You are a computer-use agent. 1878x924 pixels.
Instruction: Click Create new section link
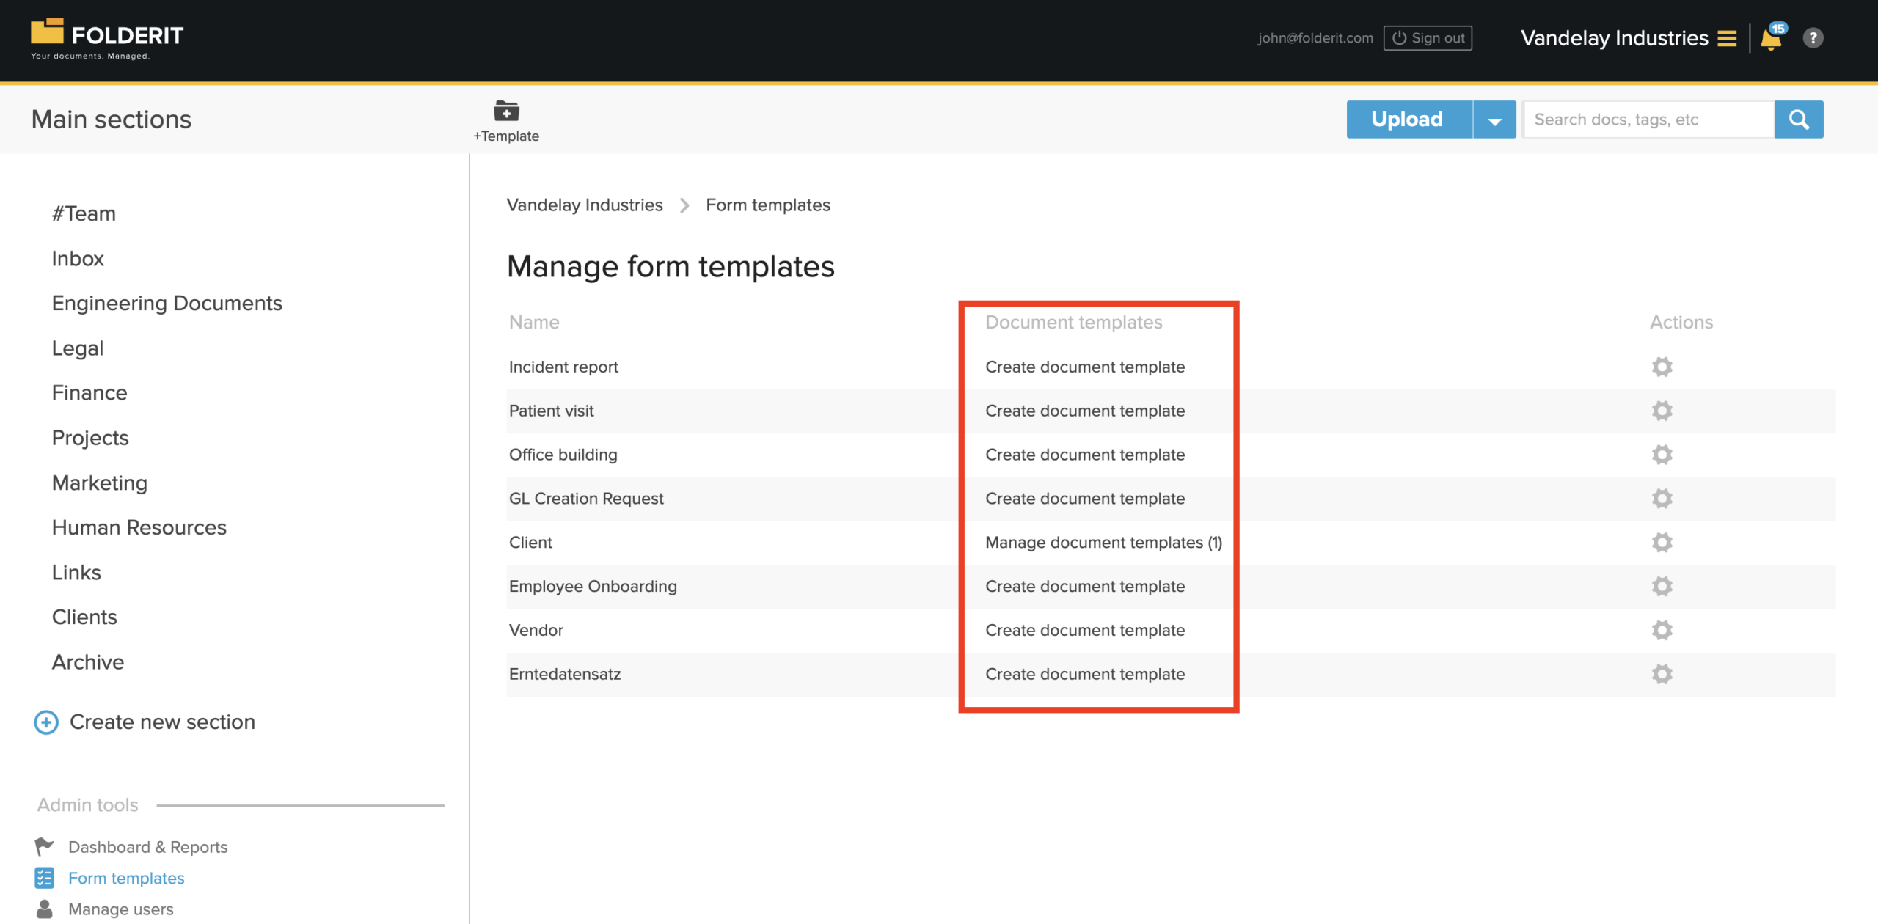click(162, 722)
